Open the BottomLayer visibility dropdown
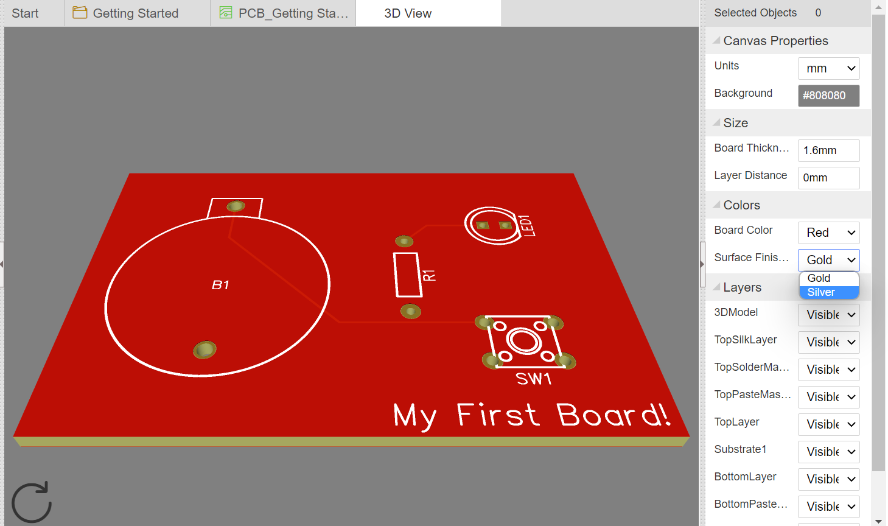Screen dimensions: 888x526 point(828,479)
